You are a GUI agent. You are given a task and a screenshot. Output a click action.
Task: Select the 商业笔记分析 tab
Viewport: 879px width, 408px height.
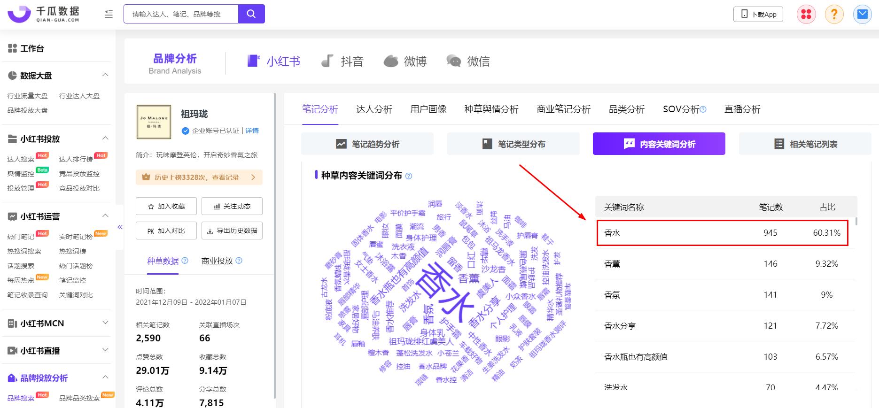coord(564,109)
